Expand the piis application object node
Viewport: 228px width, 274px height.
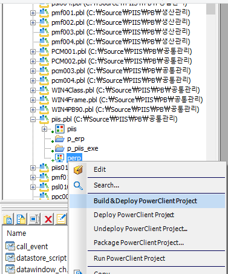coord(45,129)
